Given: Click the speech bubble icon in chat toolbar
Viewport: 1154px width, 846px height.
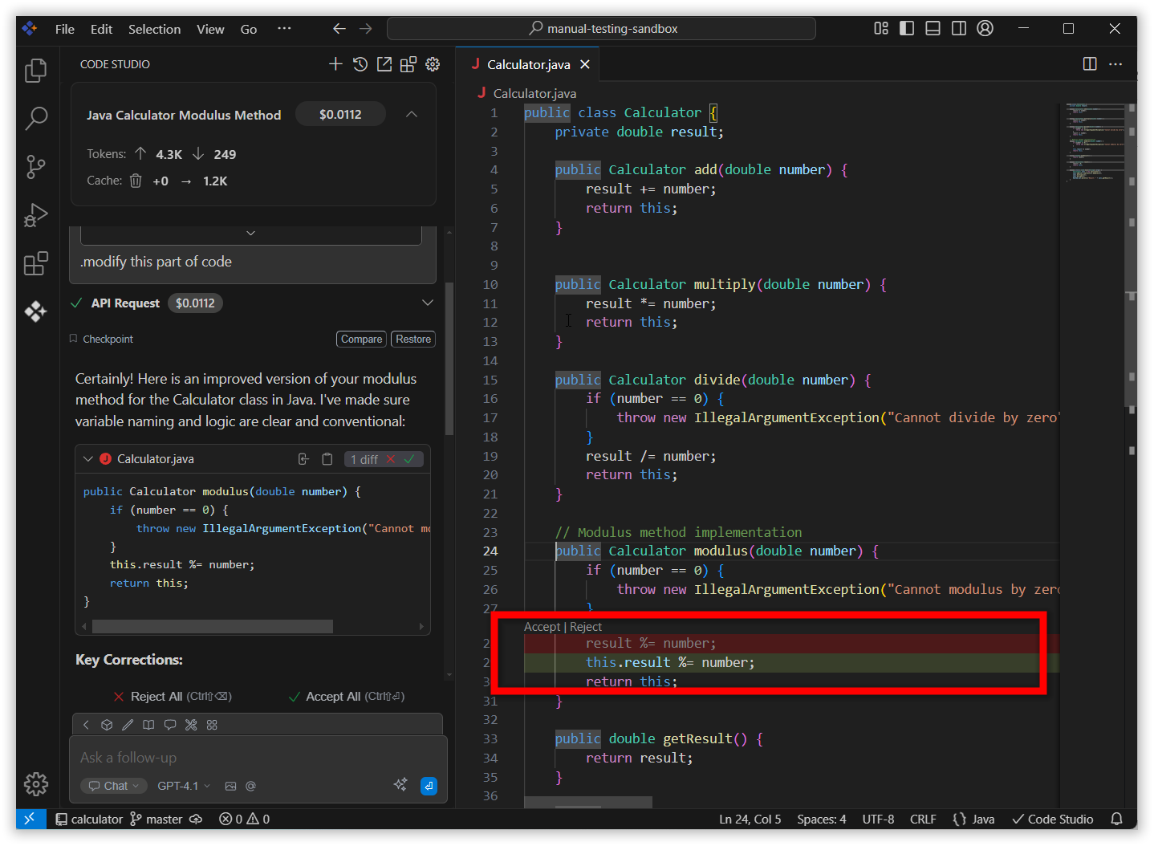Looking at the screenshot, I should pos(170,725).
